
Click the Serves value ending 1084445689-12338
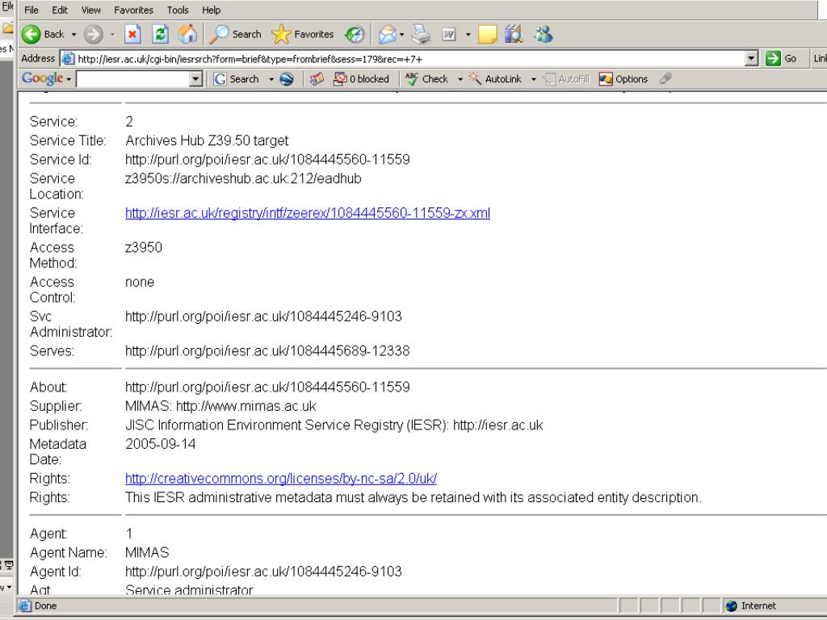click(267, 351)
